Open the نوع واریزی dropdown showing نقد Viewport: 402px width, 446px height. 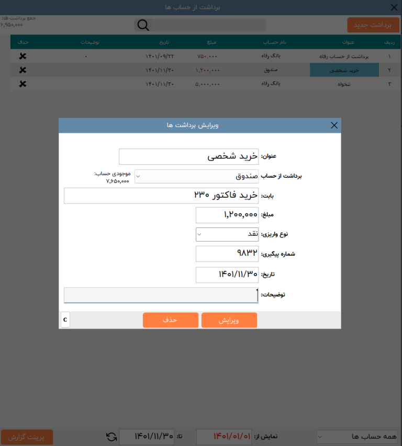coord(227,234)
